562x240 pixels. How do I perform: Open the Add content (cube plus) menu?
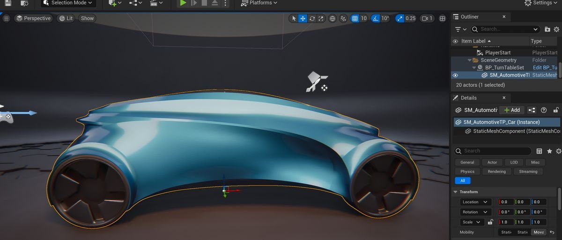tap(115, 3)
